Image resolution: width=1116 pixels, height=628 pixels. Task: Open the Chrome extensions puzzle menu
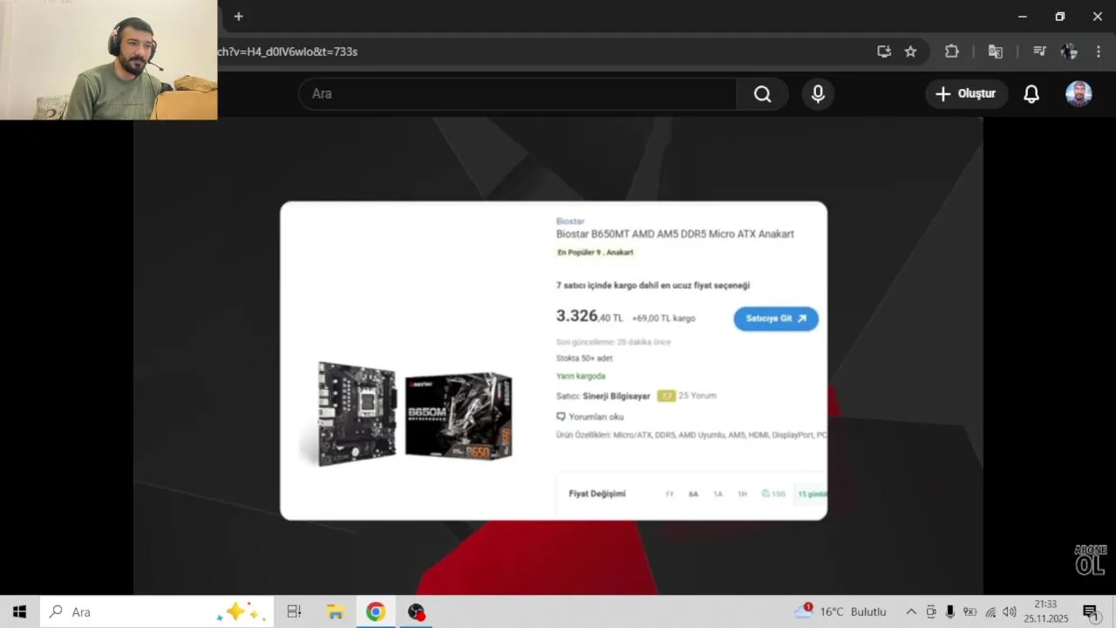952,51
